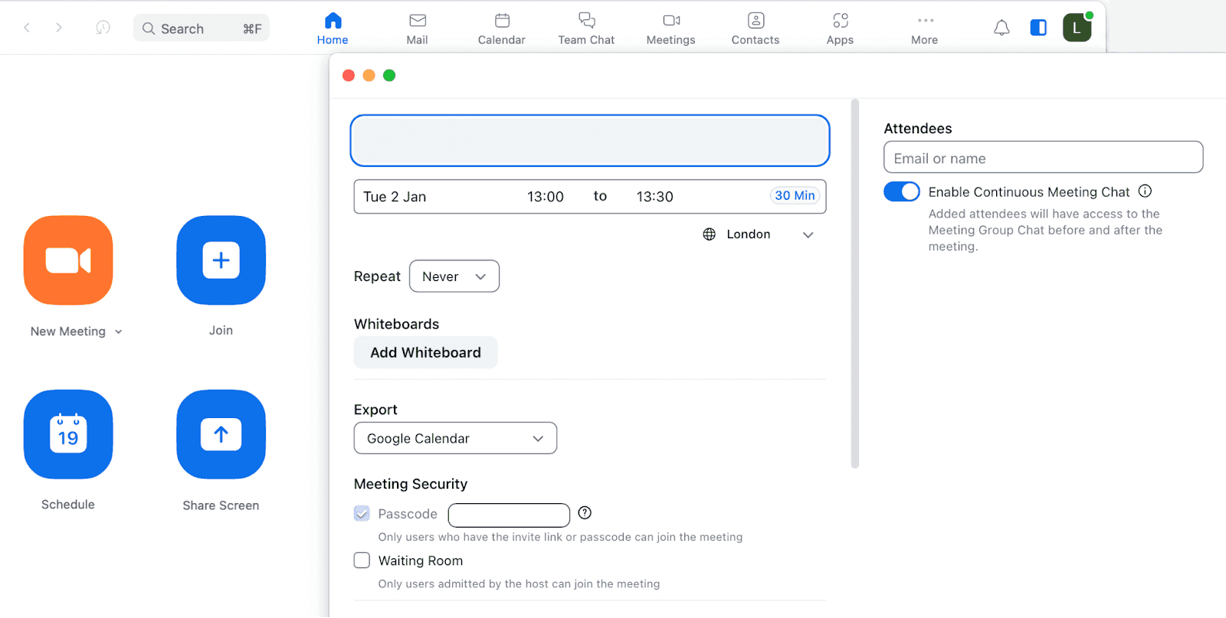Screen dimensions: 1226x618
Task: Open the Schedule calendar icon
Action: click(x=68, y=434)
